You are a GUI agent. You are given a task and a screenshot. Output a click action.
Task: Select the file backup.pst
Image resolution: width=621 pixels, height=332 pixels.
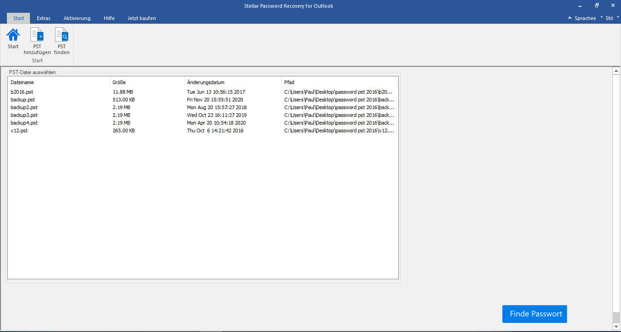(x=23, y=100)
